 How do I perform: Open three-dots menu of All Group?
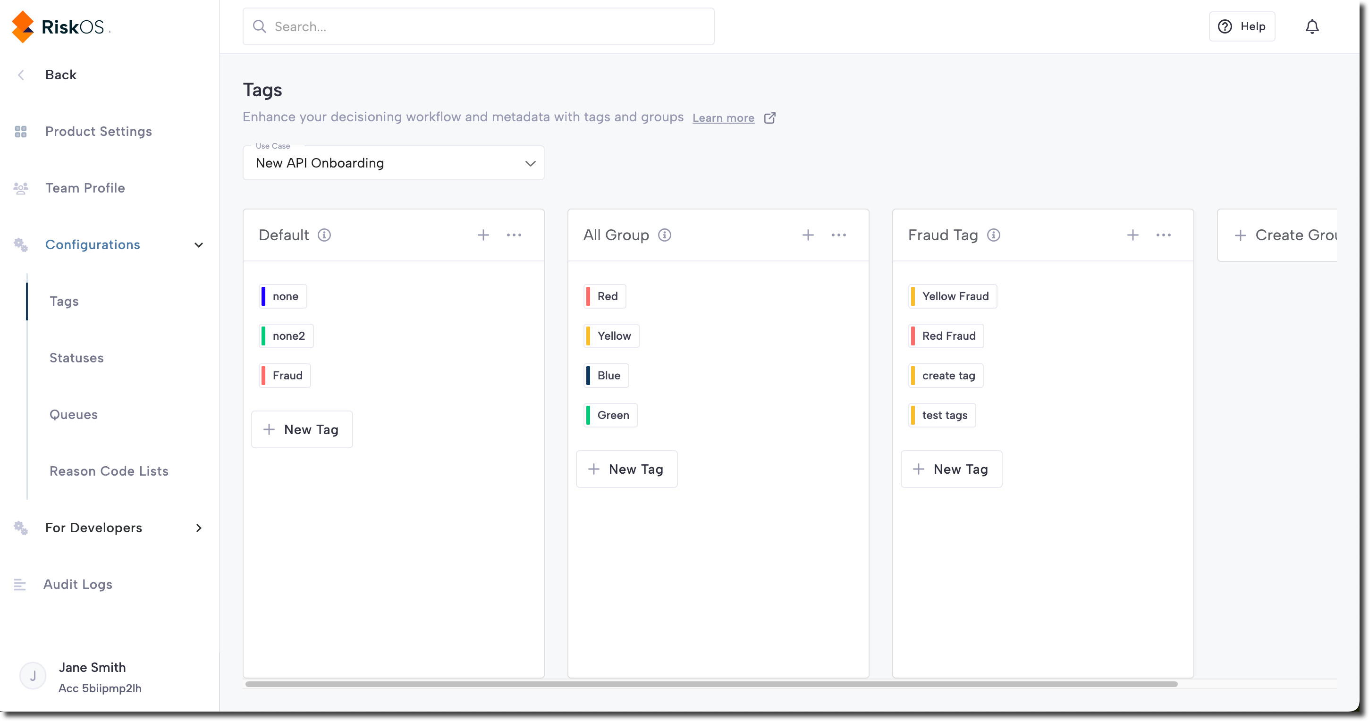(838, 235)
